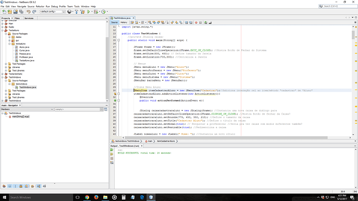Click the New File toolbar icon
This screenshot has width=358, height=201.
4,11
